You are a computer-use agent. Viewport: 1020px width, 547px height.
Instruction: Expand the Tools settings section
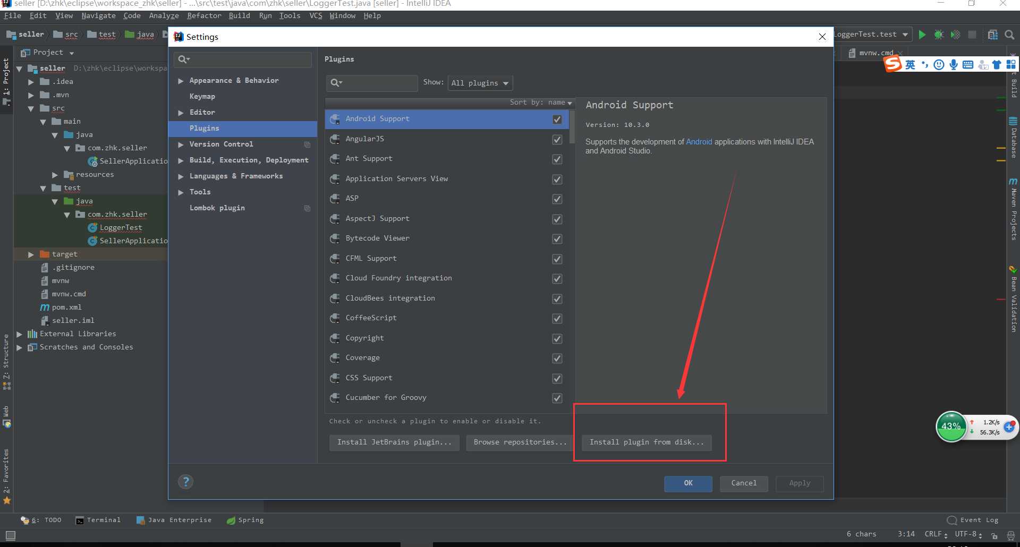(181, 192)
